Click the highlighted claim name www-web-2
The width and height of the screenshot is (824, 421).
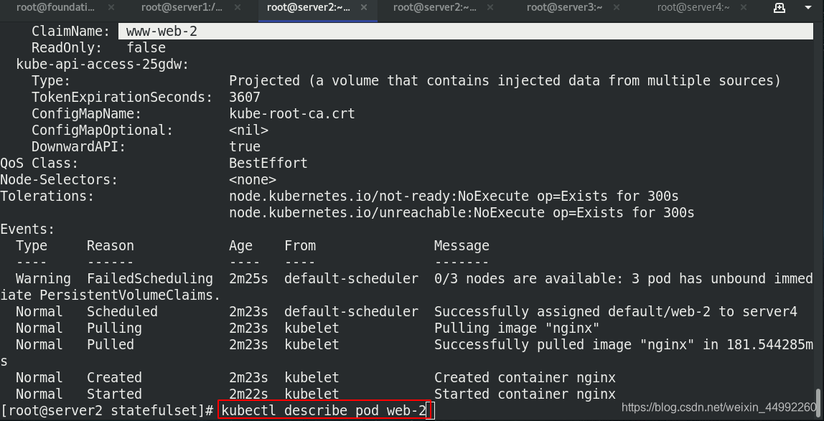(161, 32)
